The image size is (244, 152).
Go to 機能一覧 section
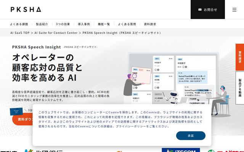point(104,24)
